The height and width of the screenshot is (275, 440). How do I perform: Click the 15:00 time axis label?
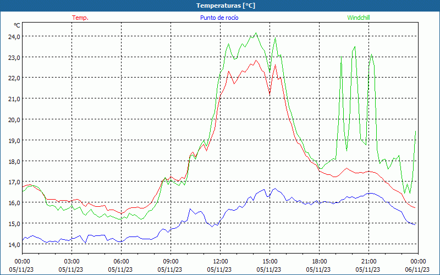[x=269, y=262]
